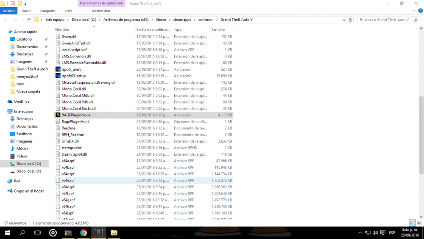Switch to the Compartir ribbon tab
The image size is (424, 239).
[x=47, y=11]
